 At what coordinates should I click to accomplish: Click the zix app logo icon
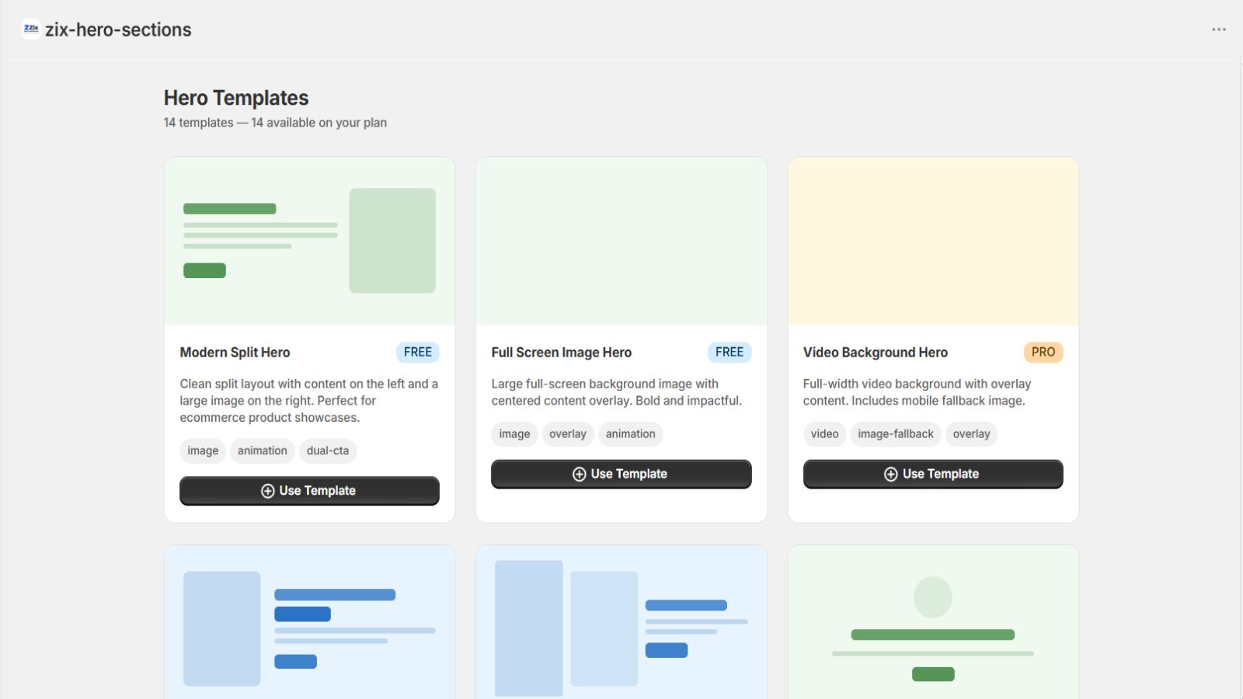pyautogui.click(x=31, y=29)
